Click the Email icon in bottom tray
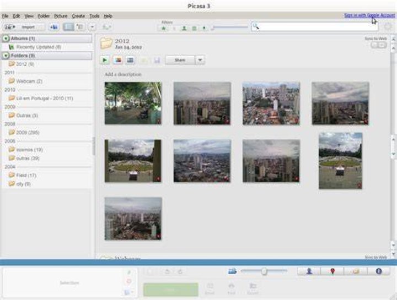This screenshot has width=397, height=300. click(210, 288)
